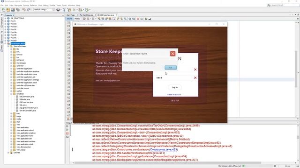This screenshot has width=300, height=168.
Task: Click the Constructor.java:423 link in output
Action: pyautogui.click(x=164, y=149)
